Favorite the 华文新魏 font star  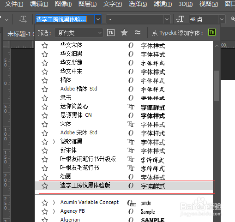(45, 63)
